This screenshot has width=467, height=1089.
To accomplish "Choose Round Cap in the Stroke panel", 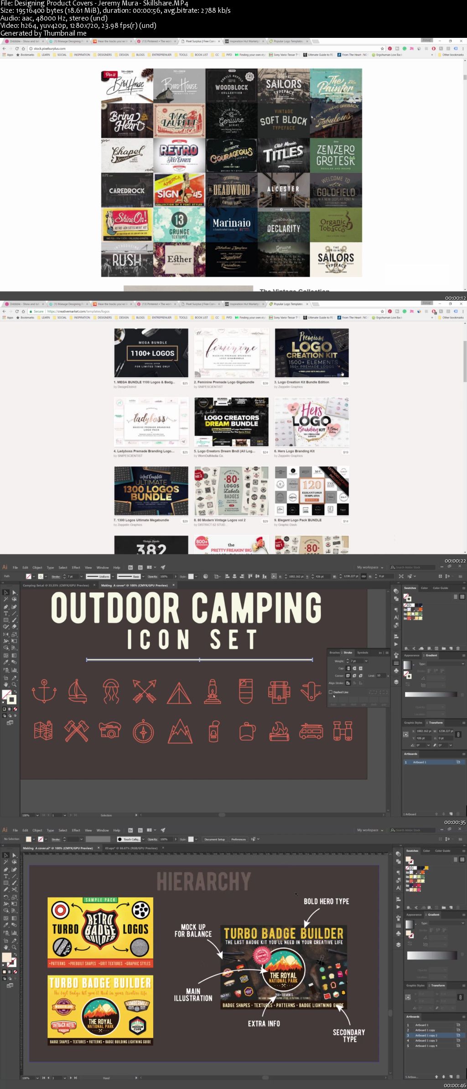I will (x=354, y=668).
